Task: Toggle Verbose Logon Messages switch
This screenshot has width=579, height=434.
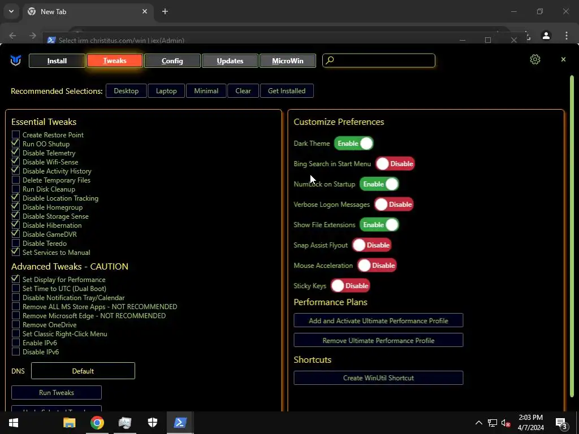Action: pyautogui.click(x=394, y=204)
